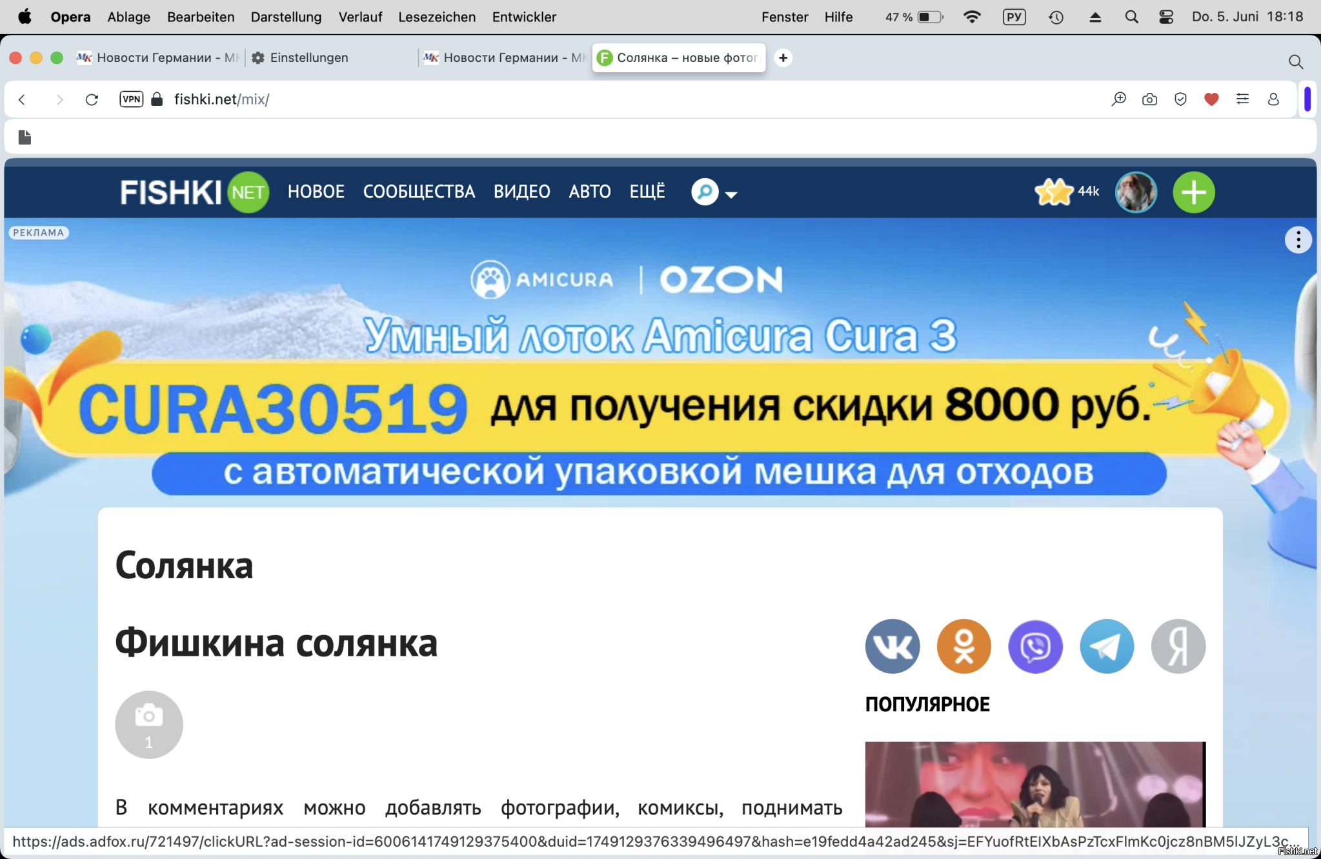Click the FISHKI NET logo
Viewport: 1321px width, 859px height.
(194, 192)
